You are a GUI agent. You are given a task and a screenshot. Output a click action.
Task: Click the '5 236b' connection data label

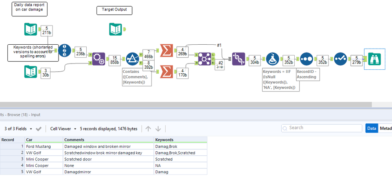81,52
